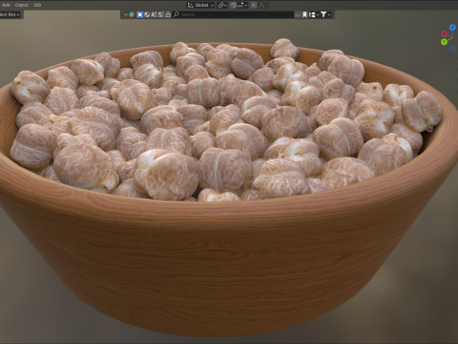Click the button right of the search field

pyautogui.click(x=298, y=14)
